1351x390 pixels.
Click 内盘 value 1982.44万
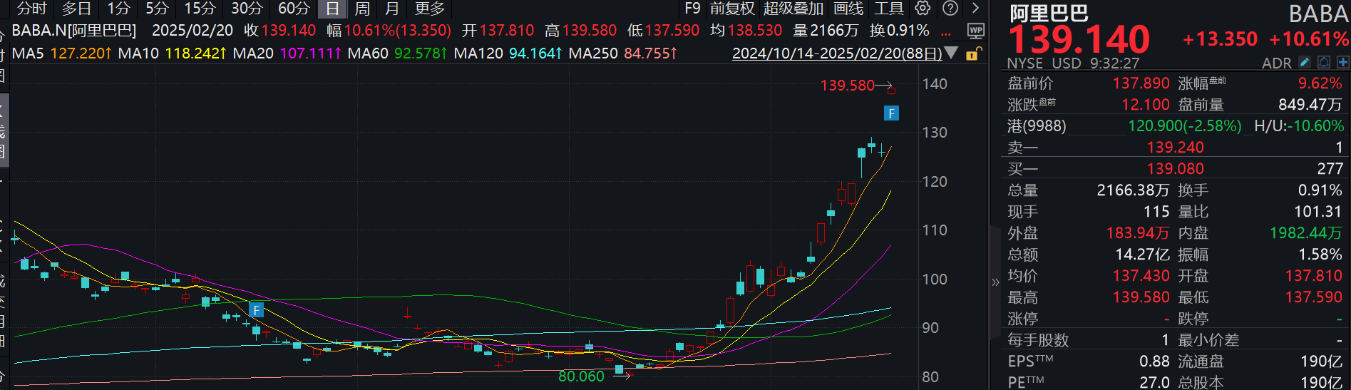coord(1306,233)
